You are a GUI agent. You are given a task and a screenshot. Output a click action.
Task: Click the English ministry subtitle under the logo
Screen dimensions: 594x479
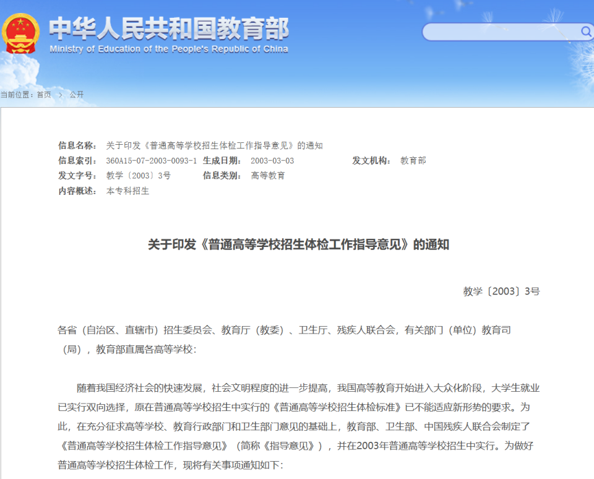click(168, 49)
